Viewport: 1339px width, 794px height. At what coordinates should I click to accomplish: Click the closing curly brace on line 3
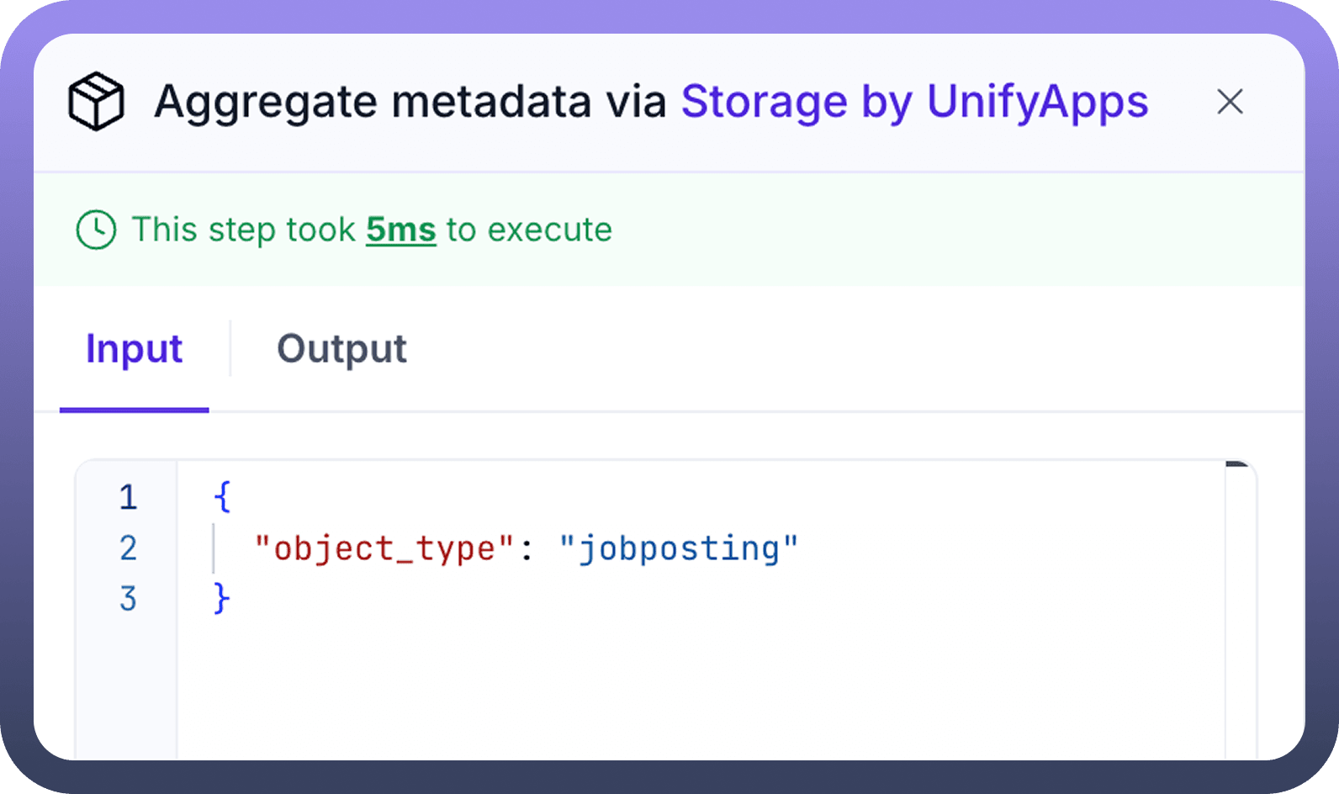(x=222, y=599)
